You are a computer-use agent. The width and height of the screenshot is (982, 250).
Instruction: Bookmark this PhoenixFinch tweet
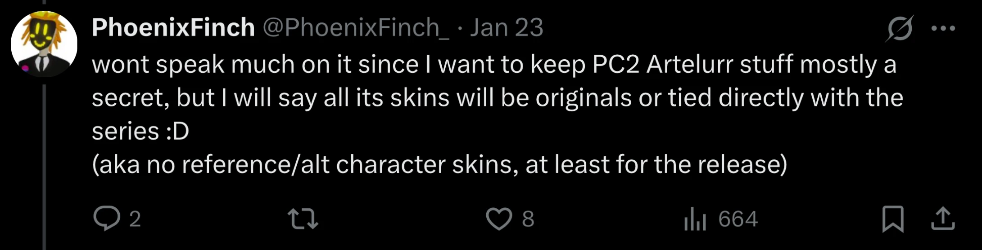[x=892, y=219]
